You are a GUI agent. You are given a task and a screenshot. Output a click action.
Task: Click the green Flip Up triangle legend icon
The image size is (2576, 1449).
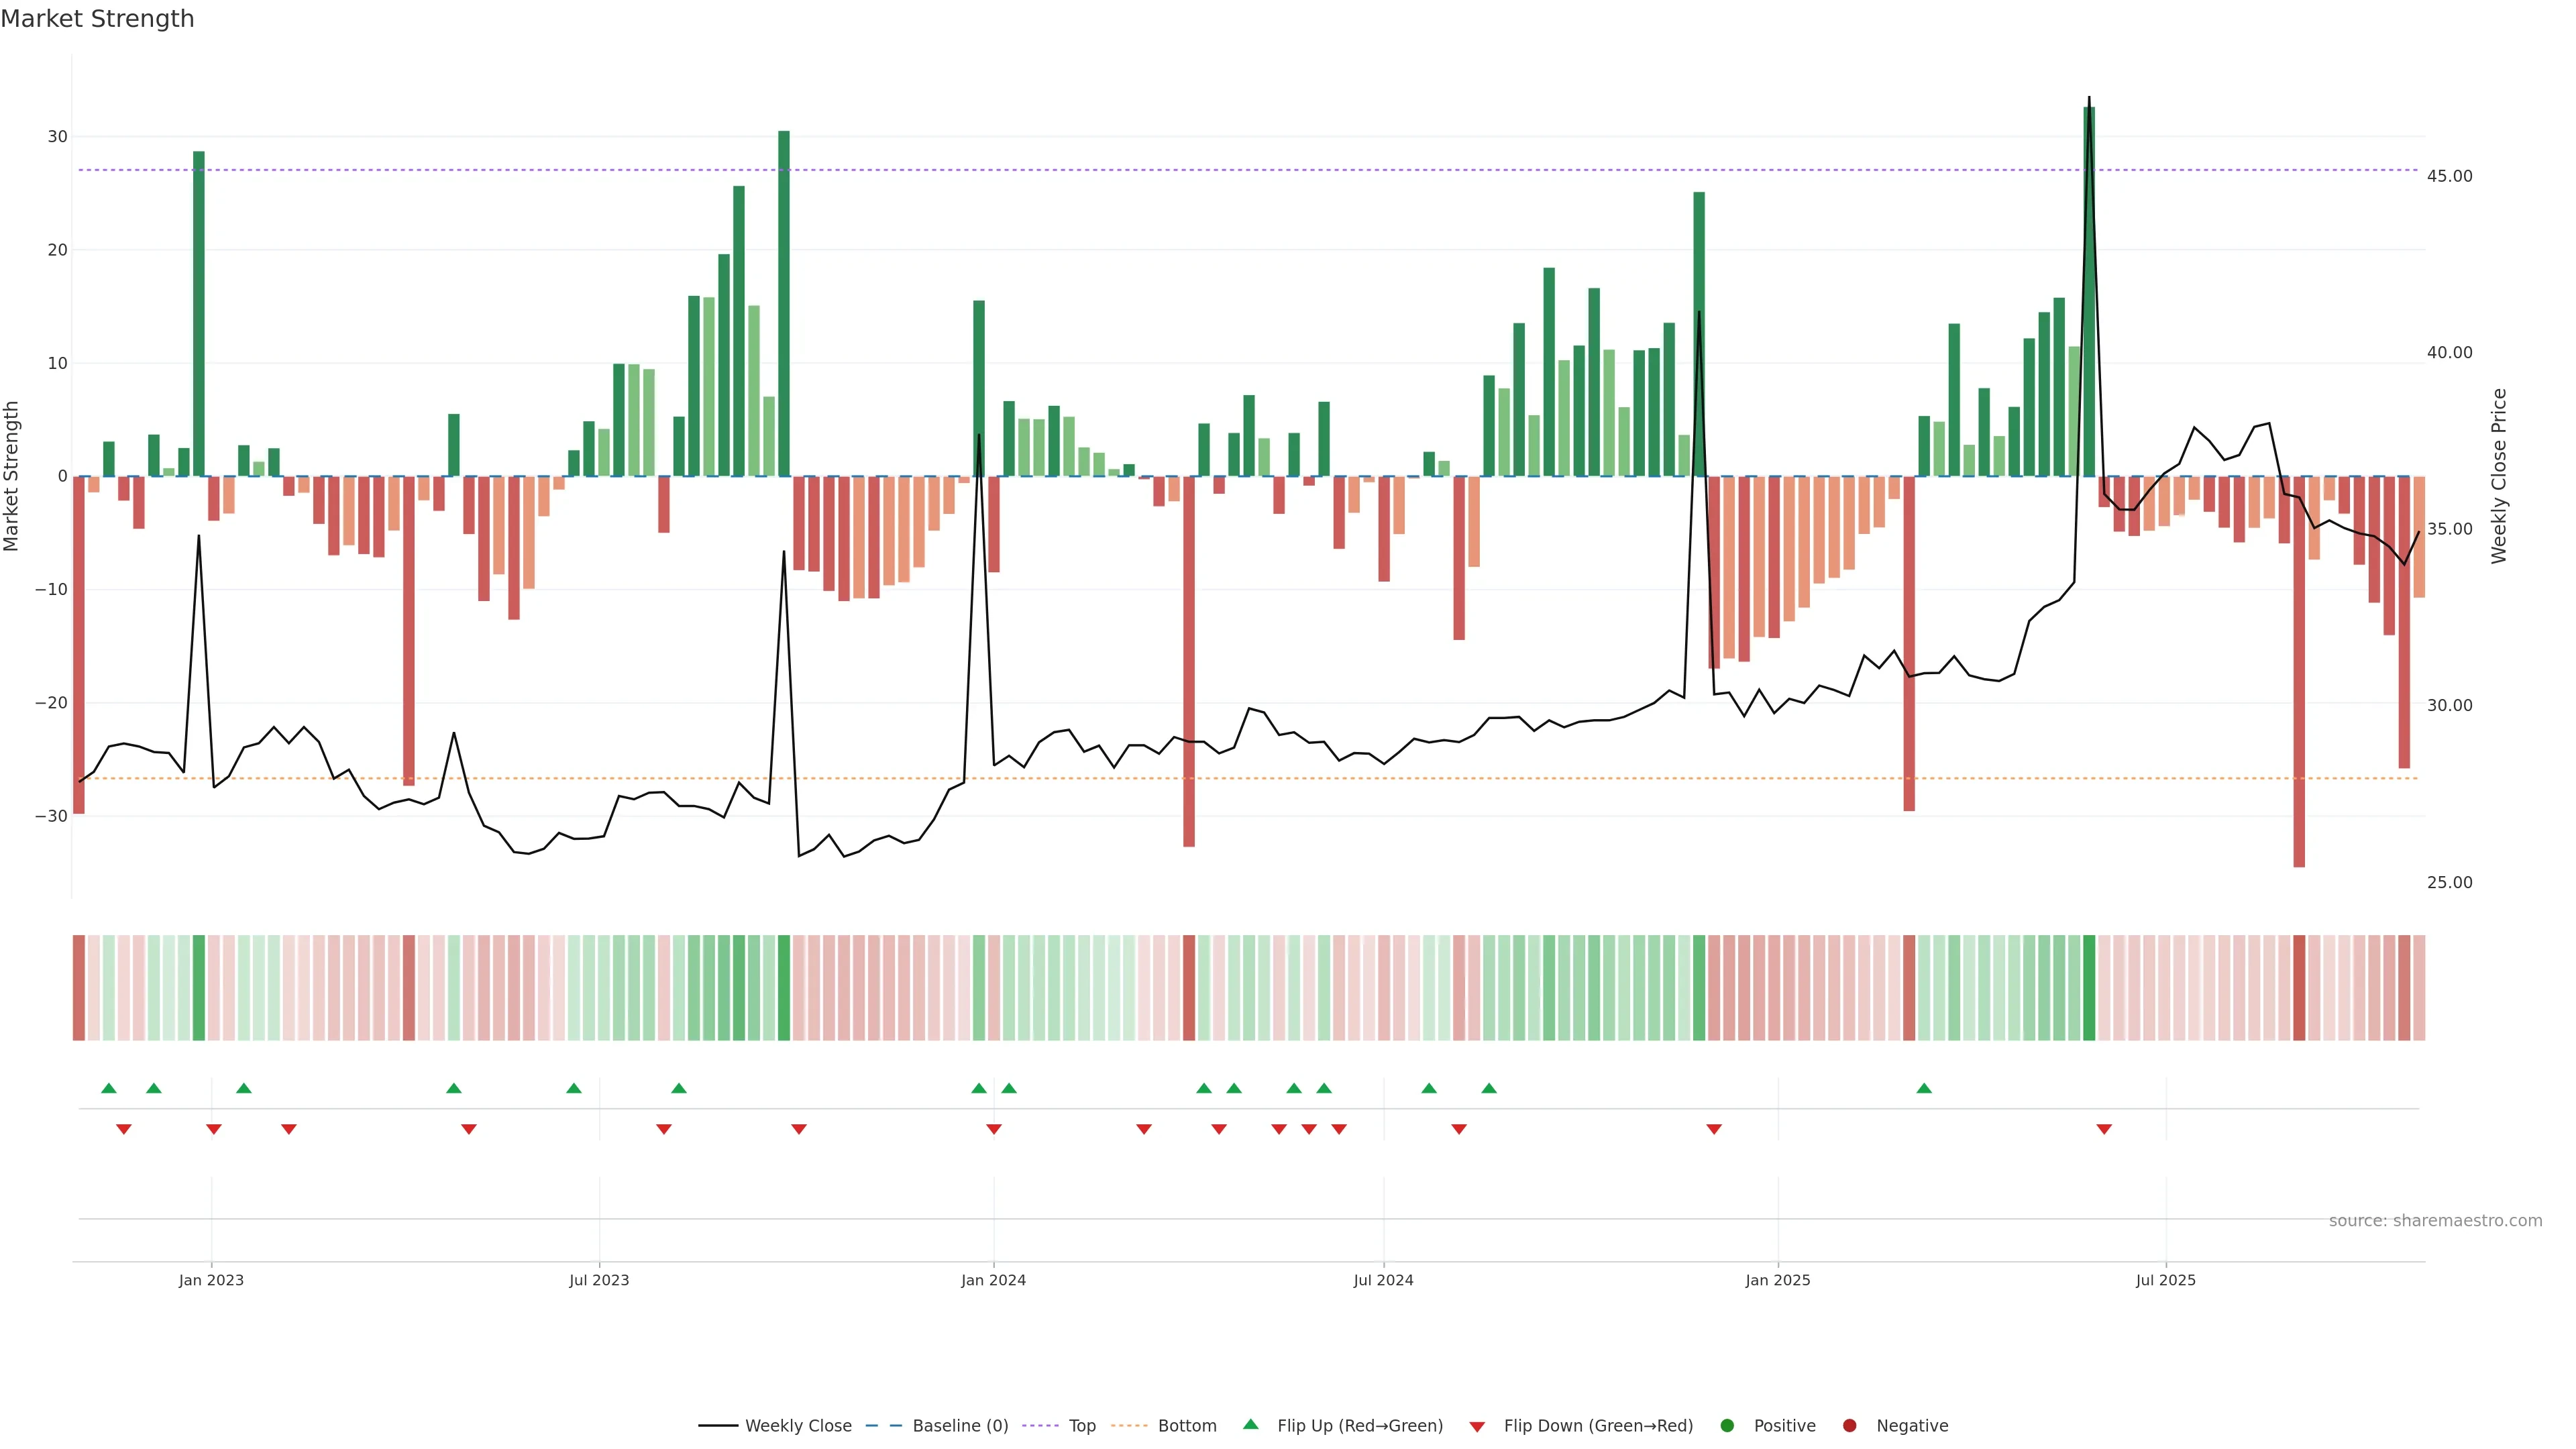(x=1250, y=1424)
